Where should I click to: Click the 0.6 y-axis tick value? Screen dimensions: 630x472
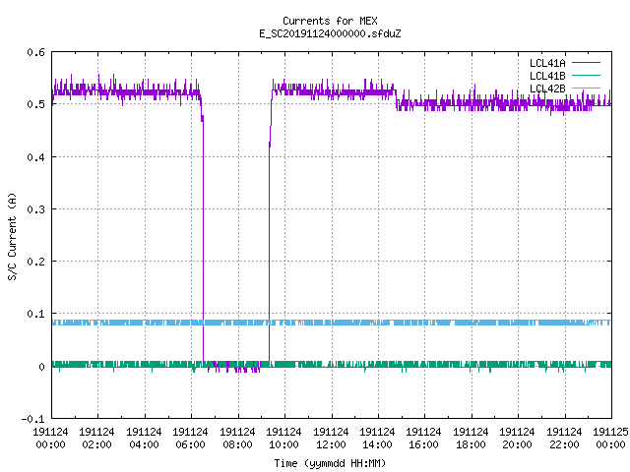point(35,52)
